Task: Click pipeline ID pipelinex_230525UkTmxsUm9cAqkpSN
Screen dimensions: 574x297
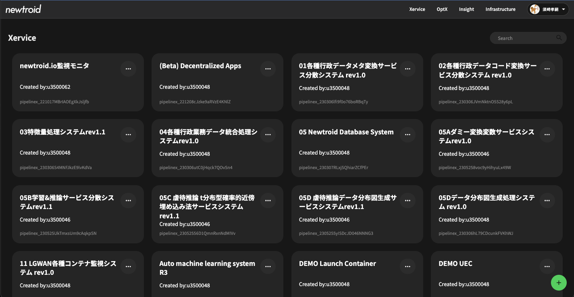Action: click(58, 233)
